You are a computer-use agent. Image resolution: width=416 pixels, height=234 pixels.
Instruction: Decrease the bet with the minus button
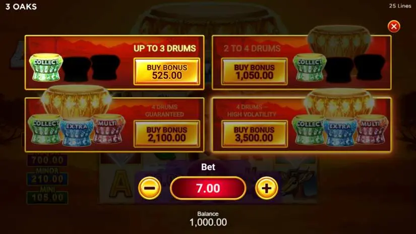pos(150,188)
